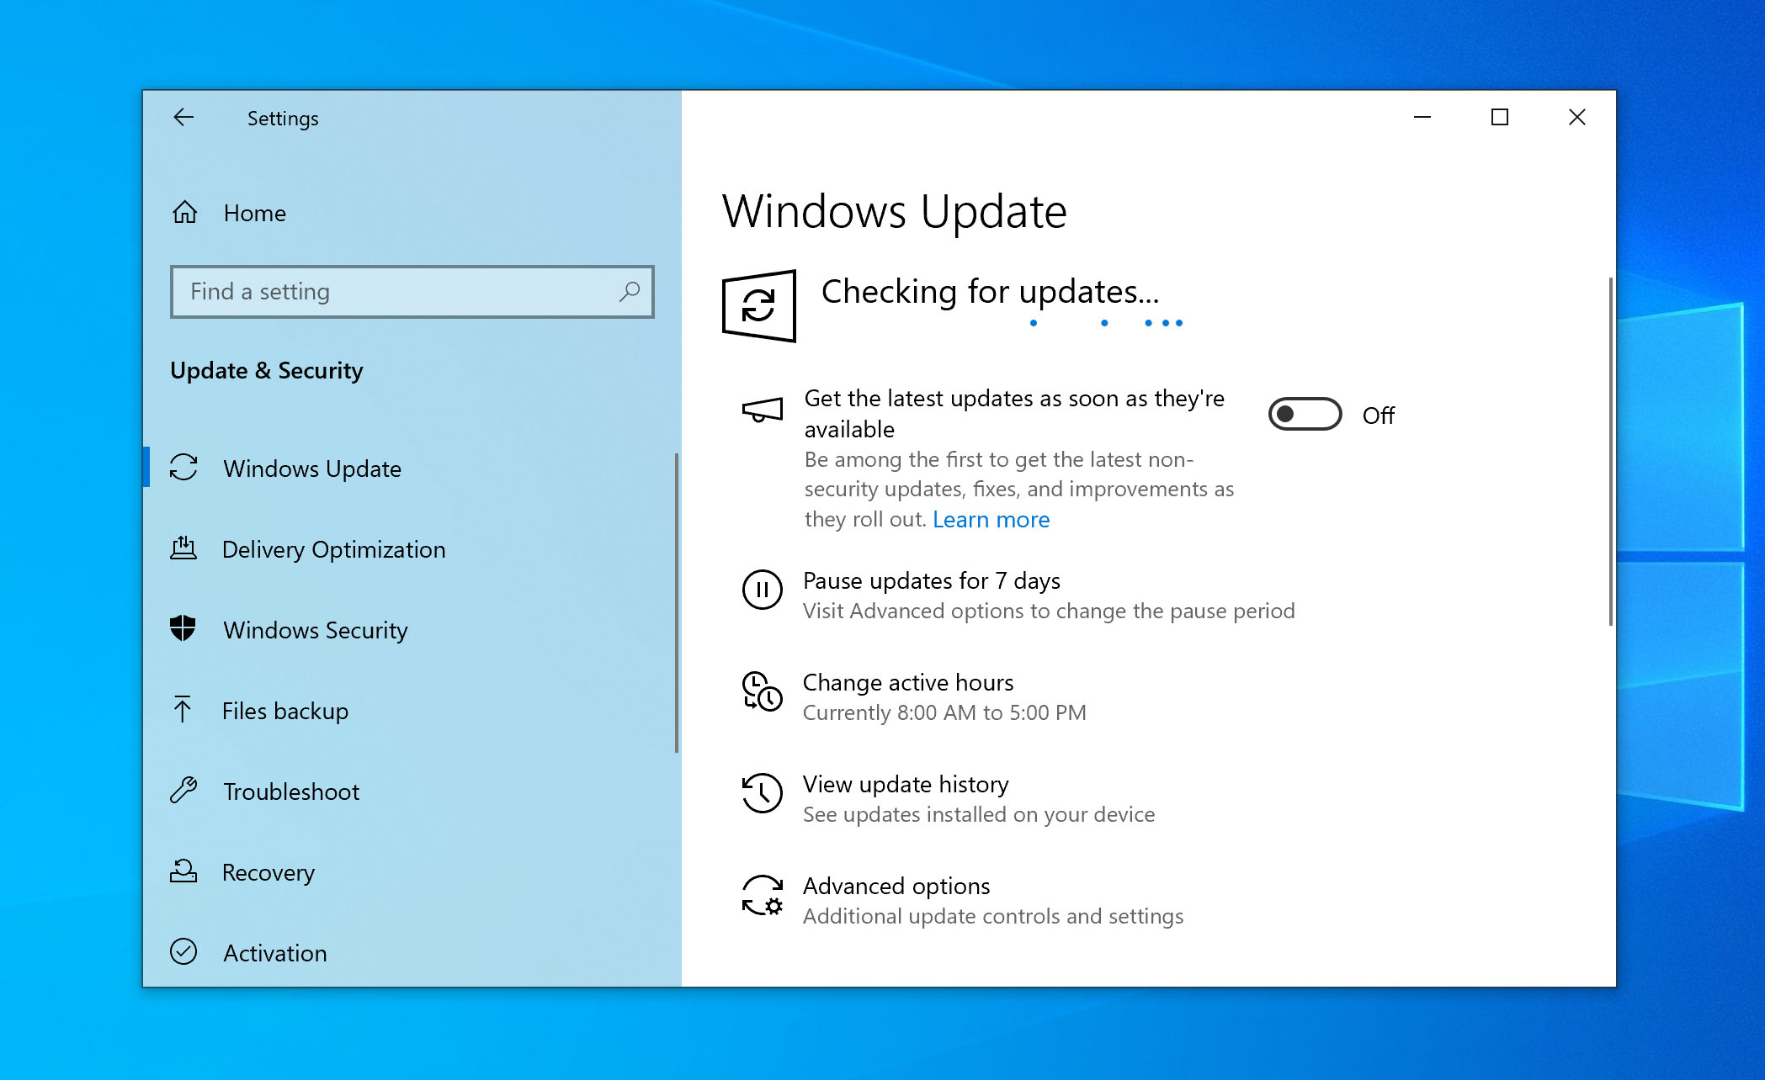Open View update history
The image size is (1765, 1080).
click(x=906, y=784)
